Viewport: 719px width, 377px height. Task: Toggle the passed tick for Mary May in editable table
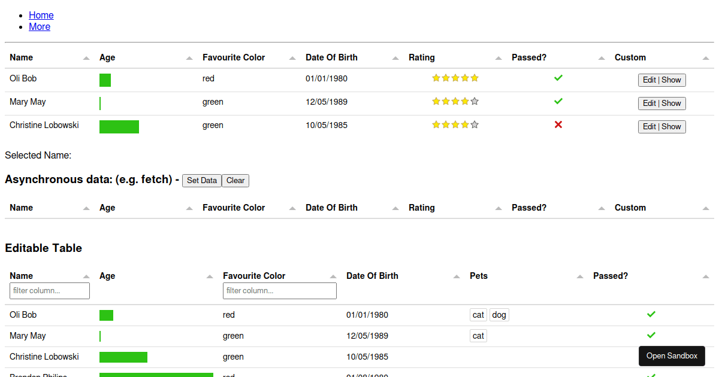point(651,335)
